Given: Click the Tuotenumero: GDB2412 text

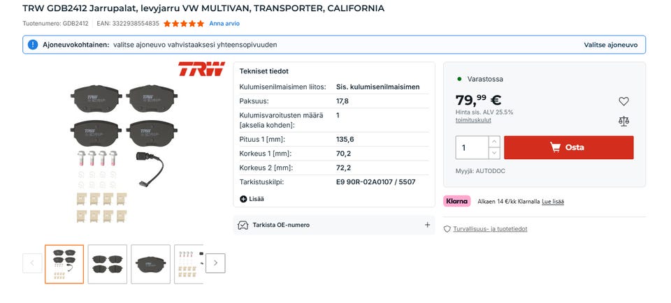Looking at the screenshot, I should click(x=56, y=24).
